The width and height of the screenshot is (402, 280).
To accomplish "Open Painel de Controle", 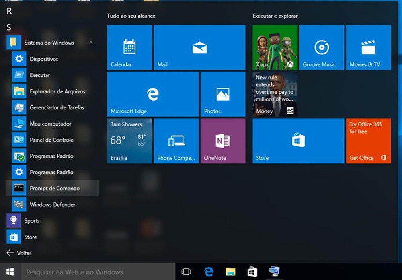I will click(x=51, y=140).
